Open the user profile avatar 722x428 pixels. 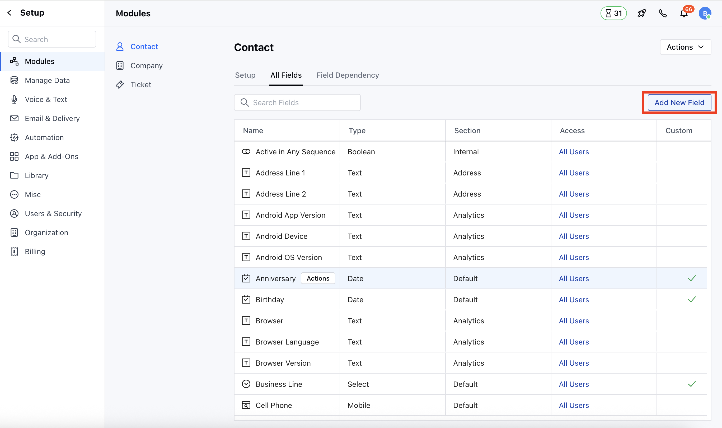[x=705, y=13]
